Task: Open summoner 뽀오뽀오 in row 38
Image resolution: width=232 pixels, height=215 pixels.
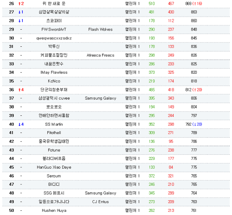Action: pyautogui.click(x=54, y=107)
